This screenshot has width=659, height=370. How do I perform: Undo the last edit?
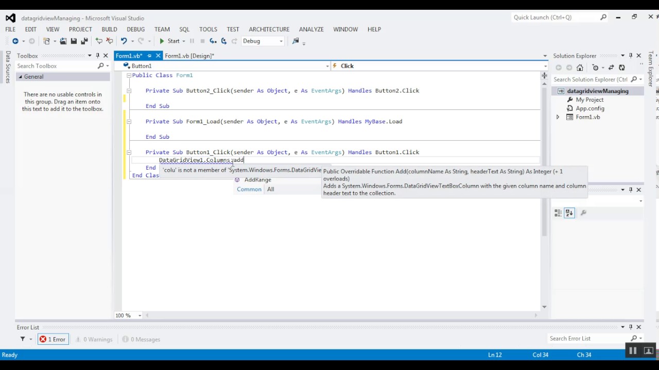124,41
